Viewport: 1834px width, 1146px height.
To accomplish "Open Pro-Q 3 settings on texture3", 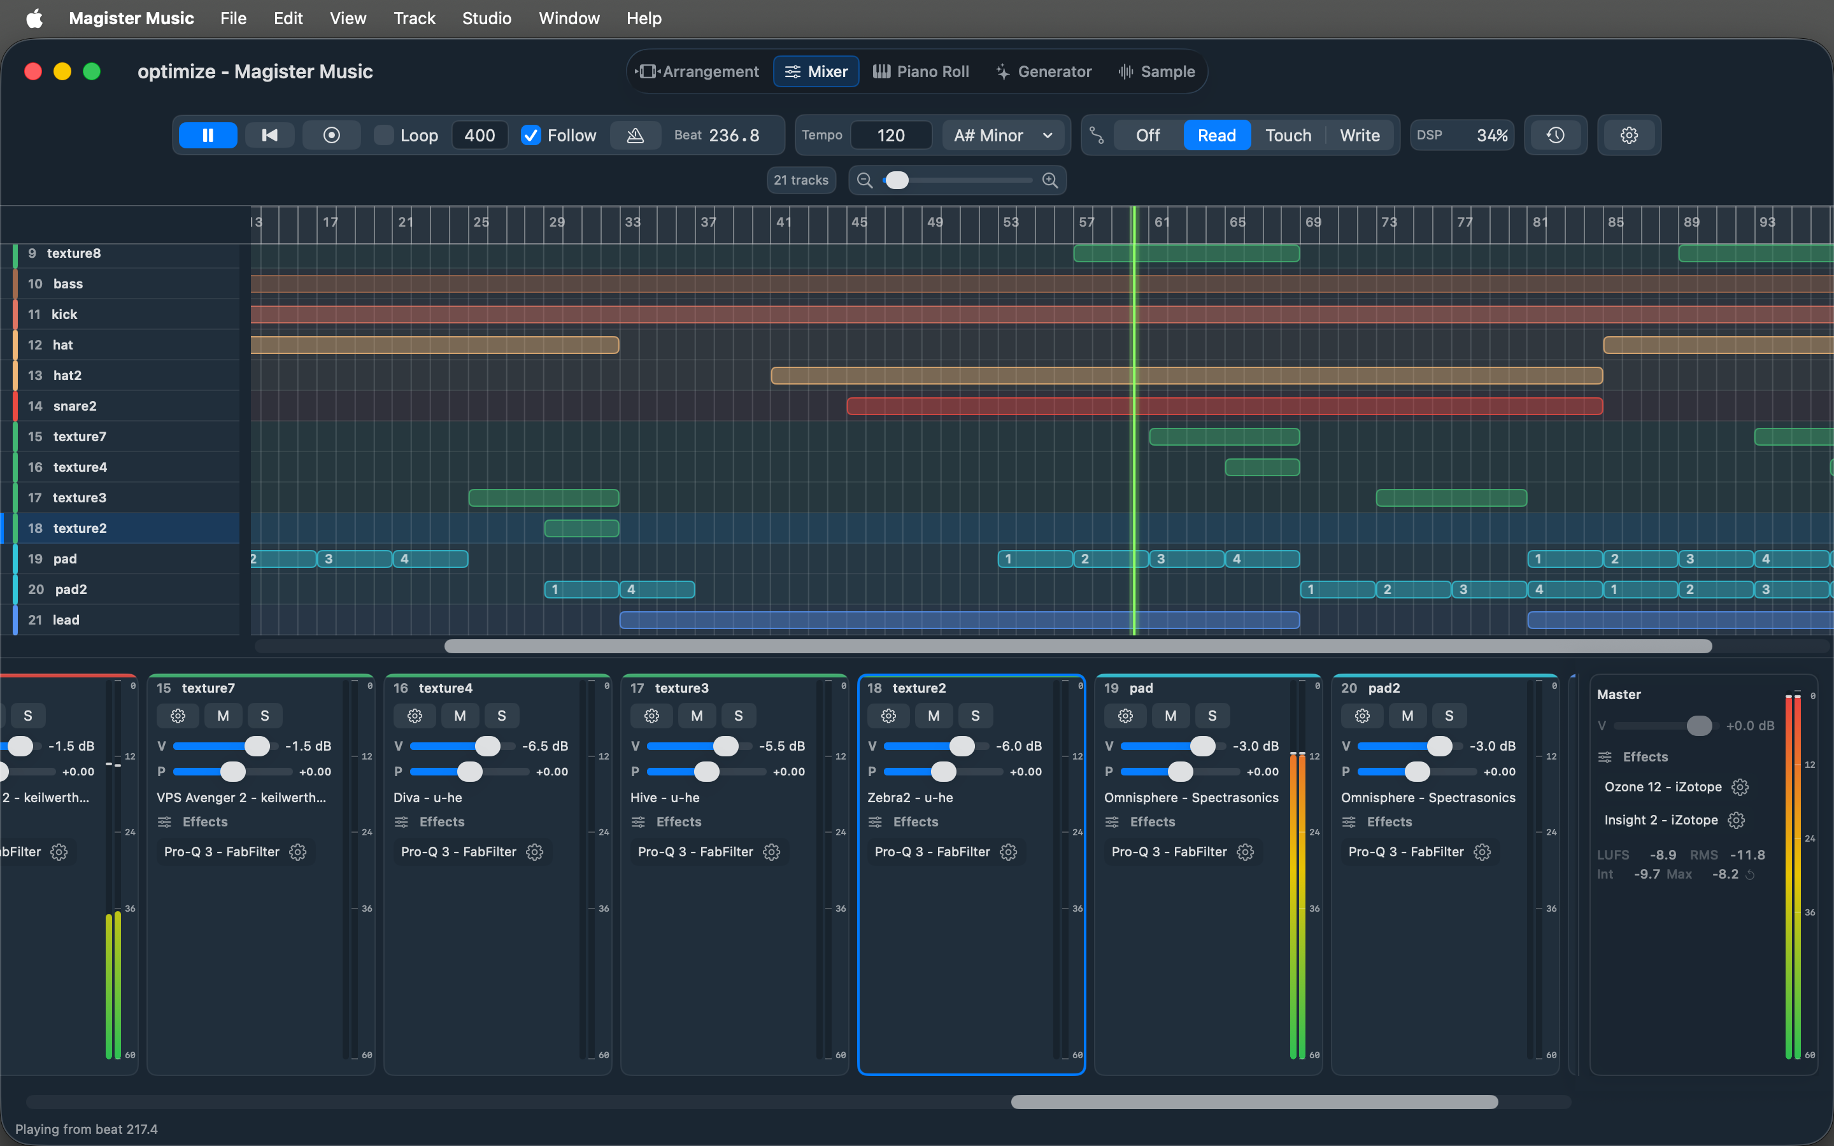I will [772, 852].
